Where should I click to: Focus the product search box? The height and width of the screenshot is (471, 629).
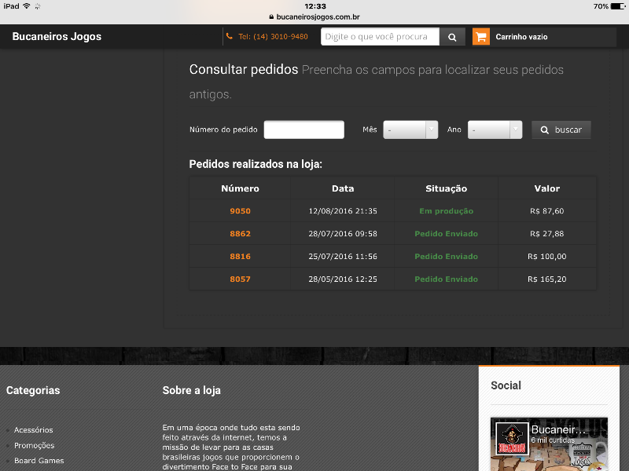[x=381, y=37]
